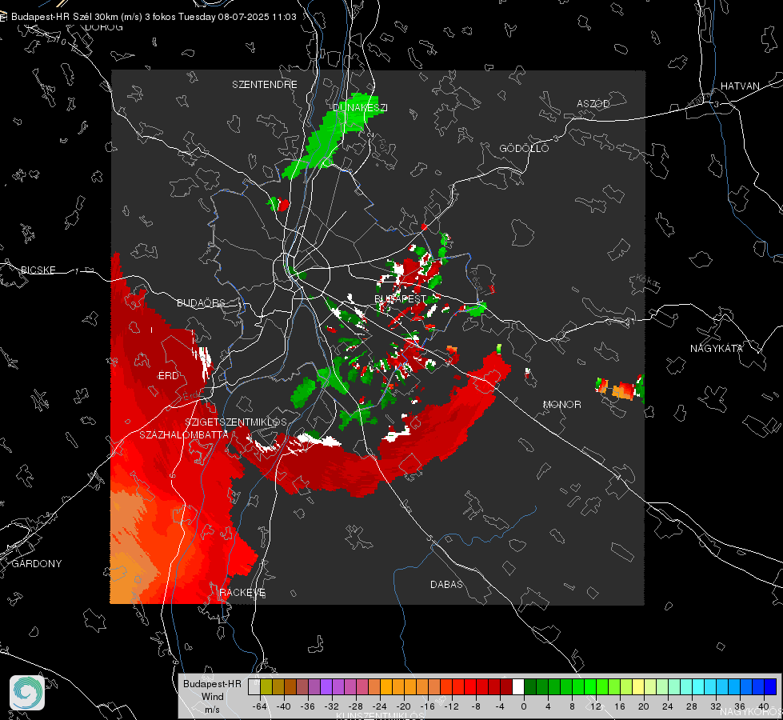Click the MONOR city label
Screen dimensions: 783x720
[561, 404]
